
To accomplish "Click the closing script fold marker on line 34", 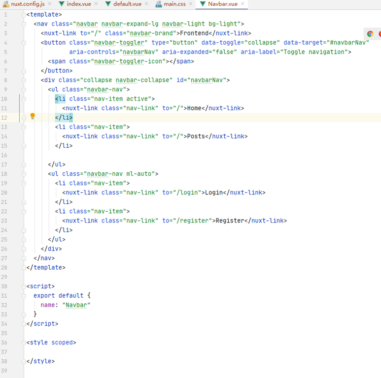I will (24, 324).
